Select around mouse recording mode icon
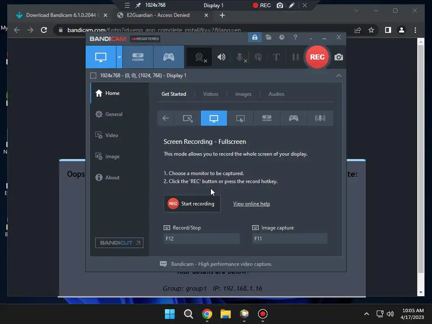The height and width of the screenshot is (324, 432). pos(240,118)
